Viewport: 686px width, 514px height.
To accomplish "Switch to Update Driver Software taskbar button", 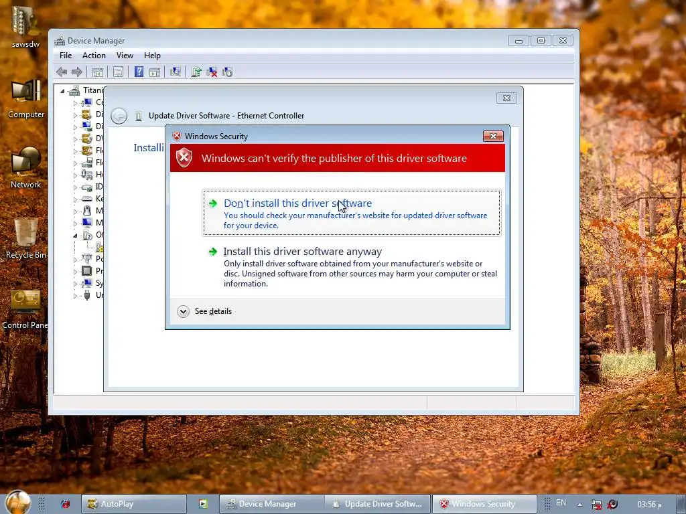I will click(378, 504).
